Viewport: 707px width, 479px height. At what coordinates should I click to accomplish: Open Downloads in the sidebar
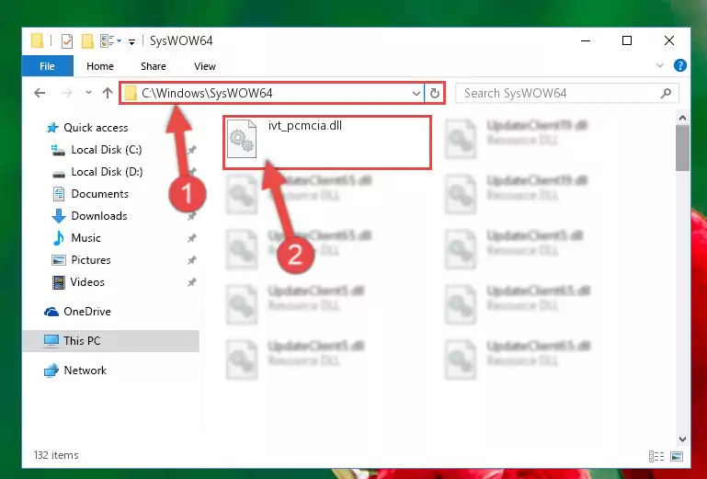(x=99, y=216)
